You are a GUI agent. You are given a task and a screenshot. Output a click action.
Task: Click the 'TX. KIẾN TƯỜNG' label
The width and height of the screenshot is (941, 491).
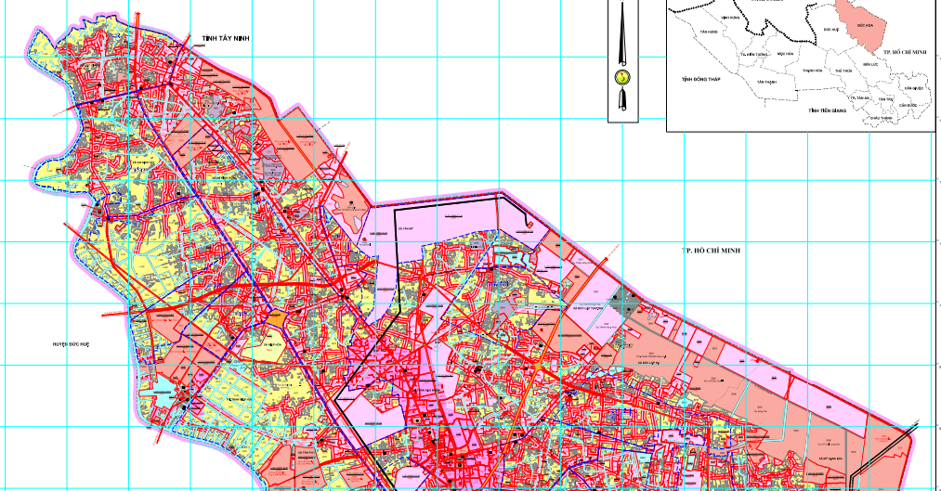[x=753, y=55]
